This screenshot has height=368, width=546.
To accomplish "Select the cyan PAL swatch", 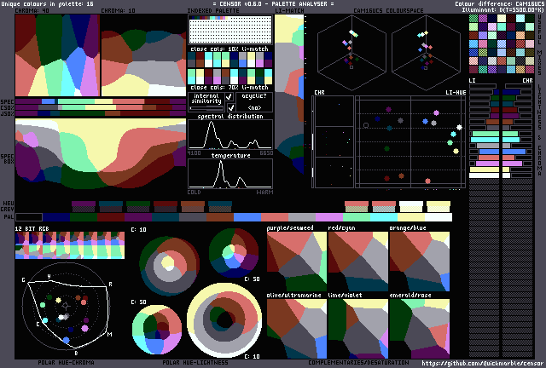I will click(383, 217).
